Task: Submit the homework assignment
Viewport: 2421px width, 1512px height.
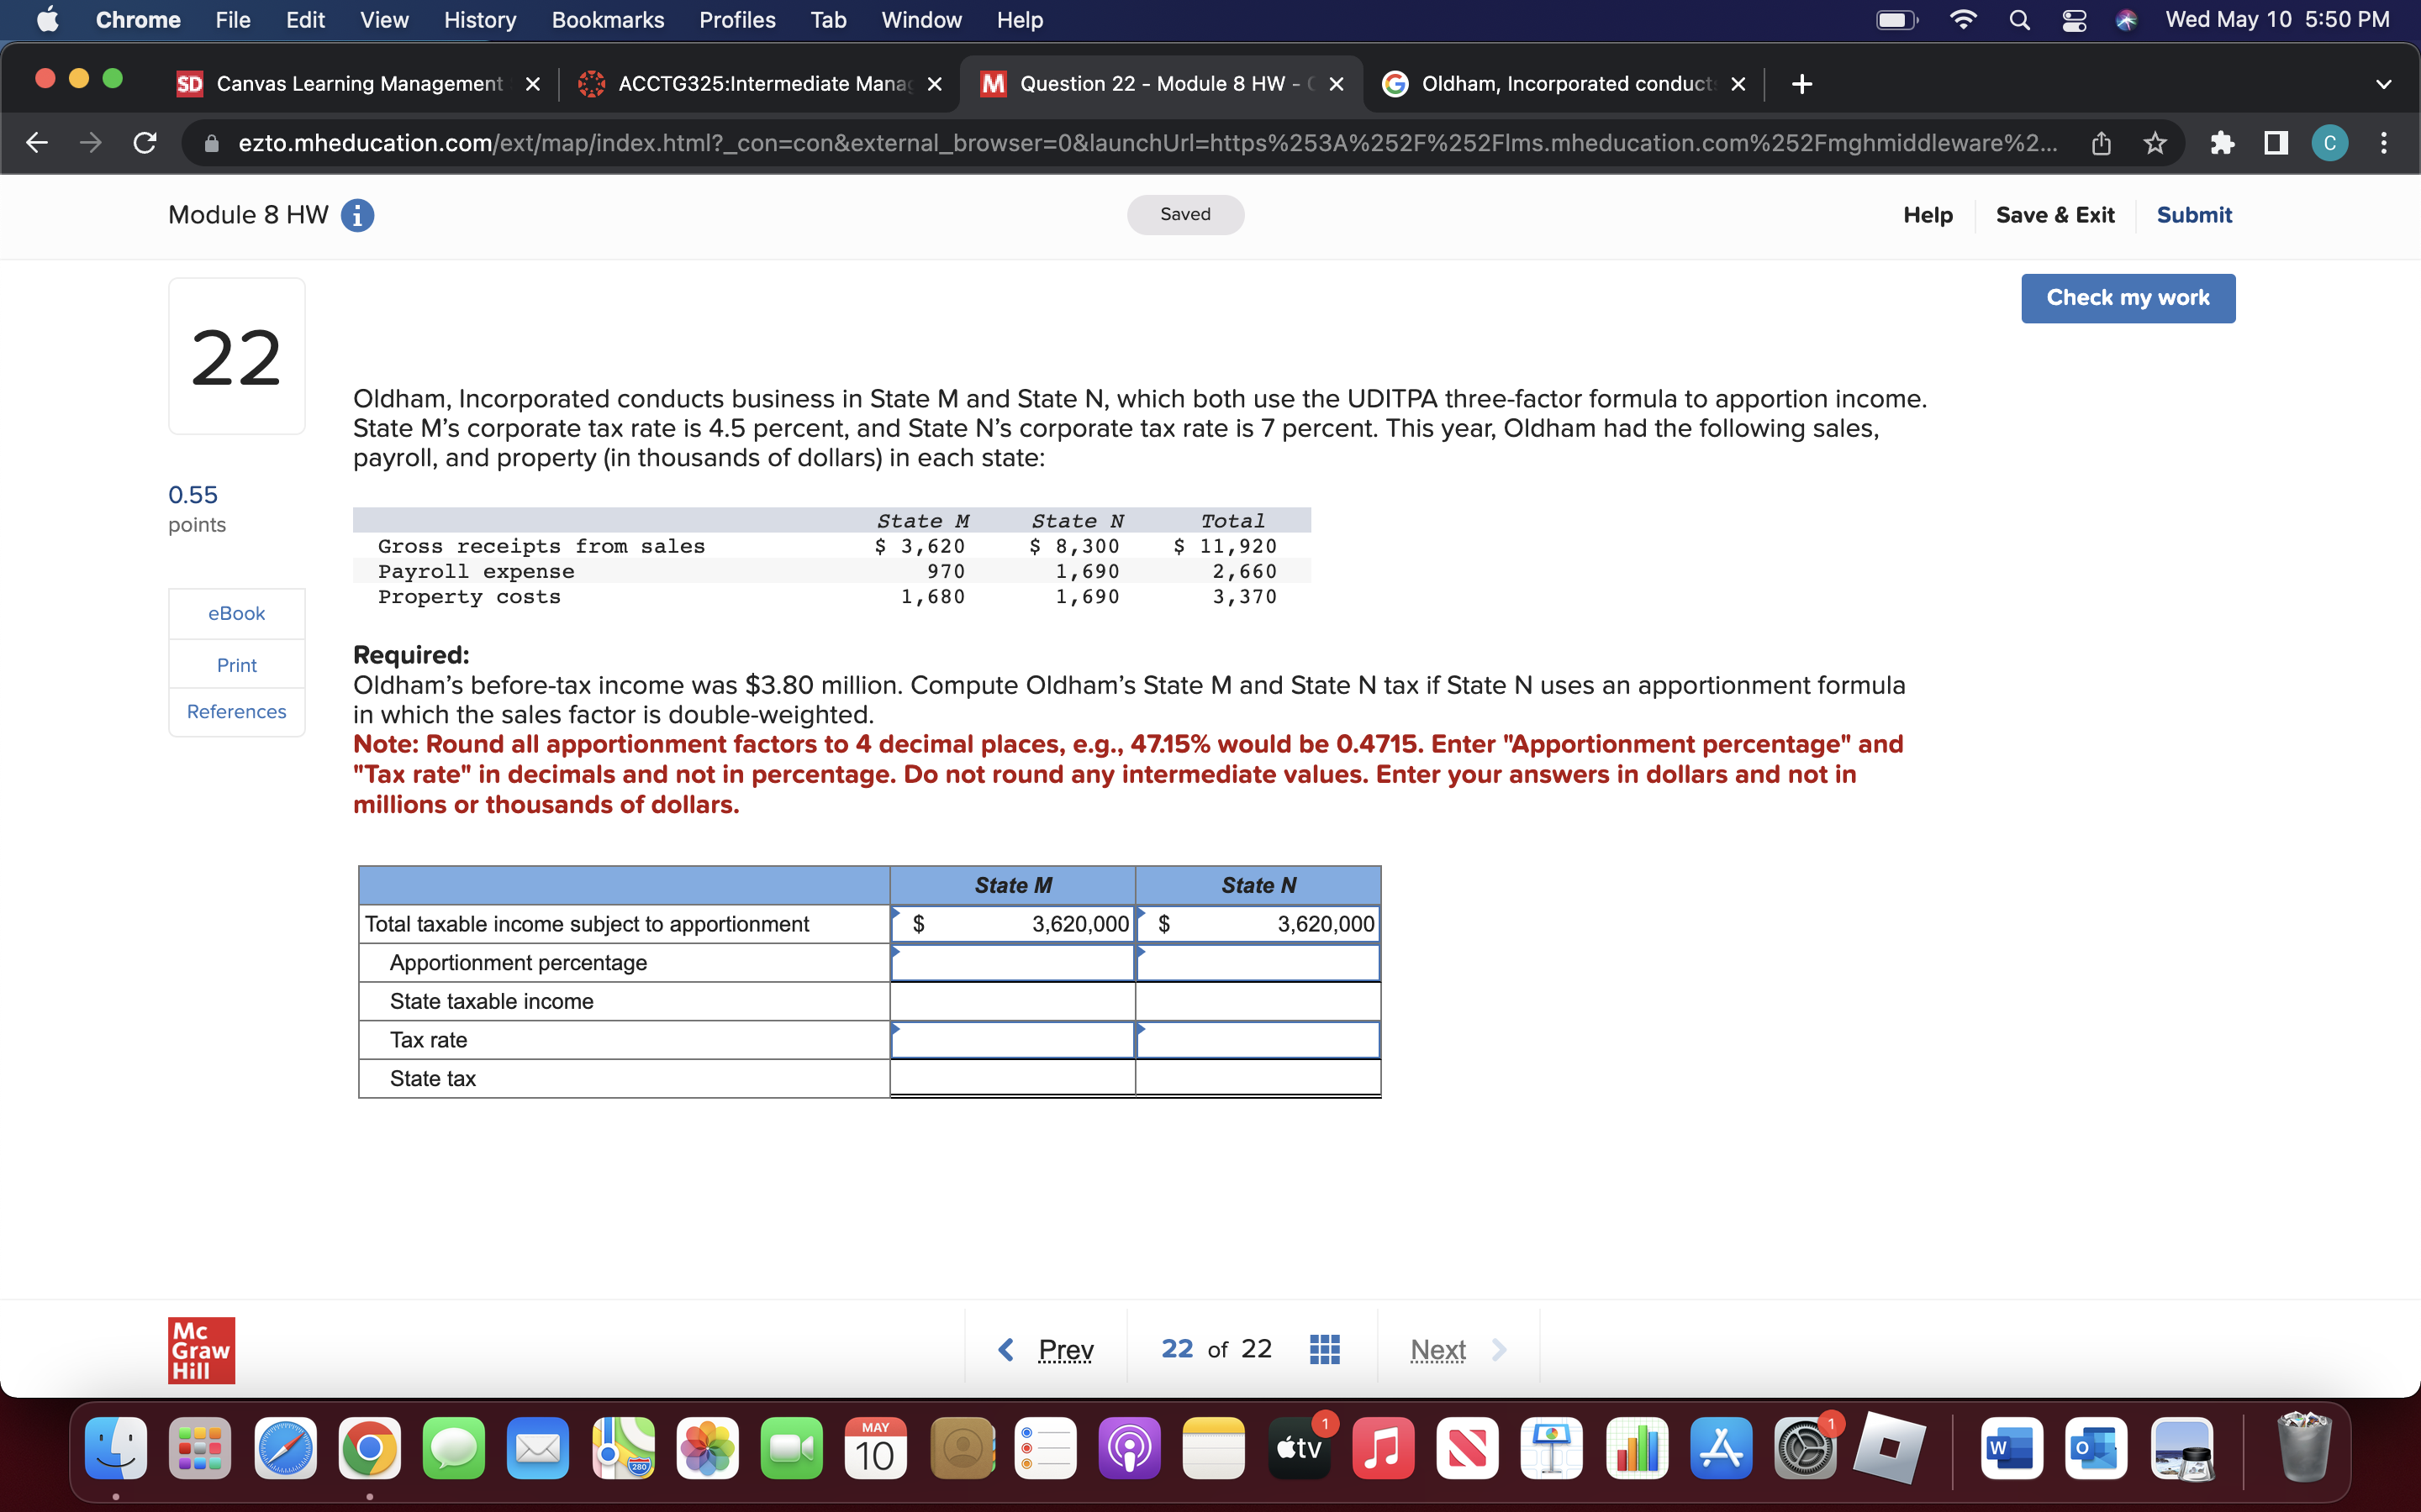Action: tap(2194, 214)
